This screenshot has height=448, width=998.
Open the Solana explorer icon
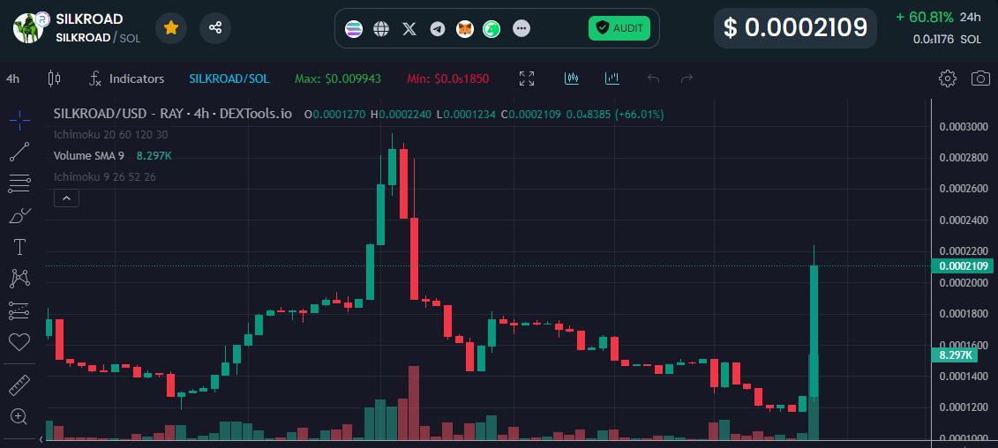point(353,28)
